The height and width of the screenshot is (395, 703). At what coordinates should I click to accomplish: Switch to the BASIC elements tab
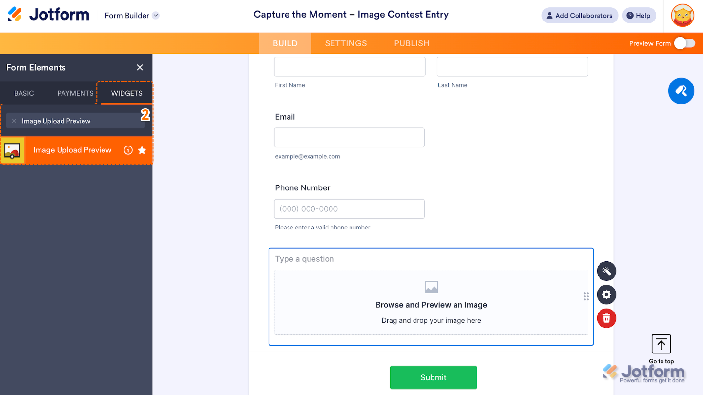pyautogui.click(x=23, y=93)
